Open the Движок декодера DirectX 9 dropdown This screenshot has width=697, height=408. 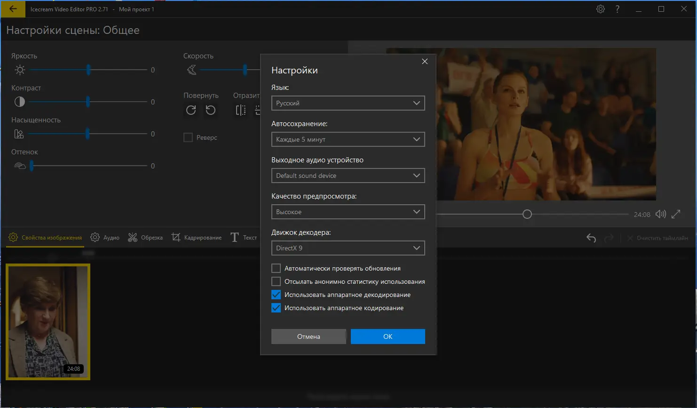348,248
